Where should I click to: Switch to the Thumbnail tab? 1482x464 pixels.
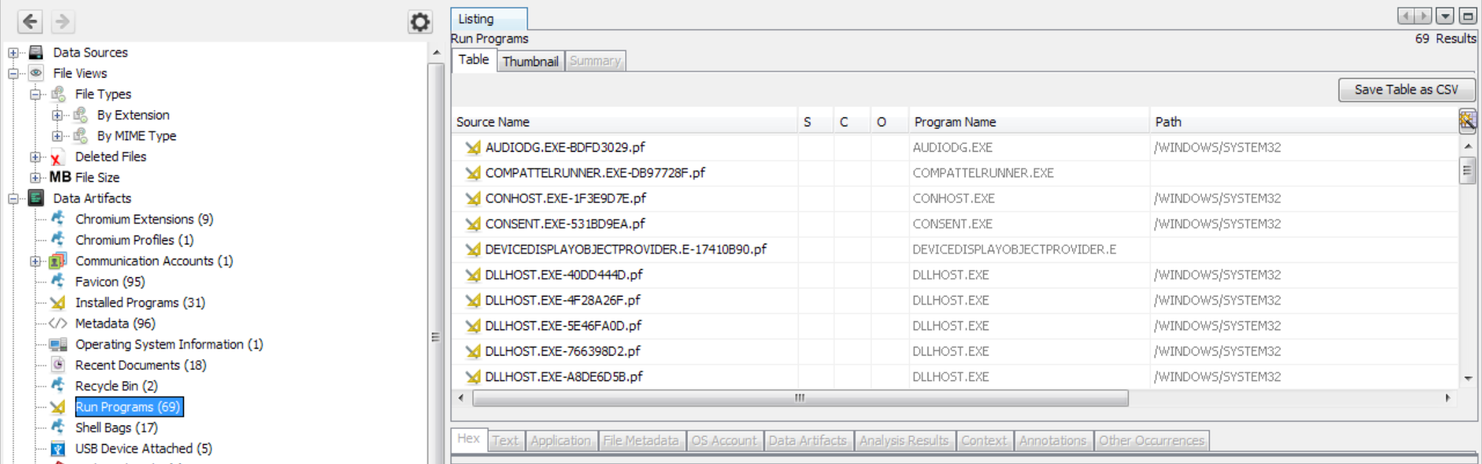coord(530,61)
